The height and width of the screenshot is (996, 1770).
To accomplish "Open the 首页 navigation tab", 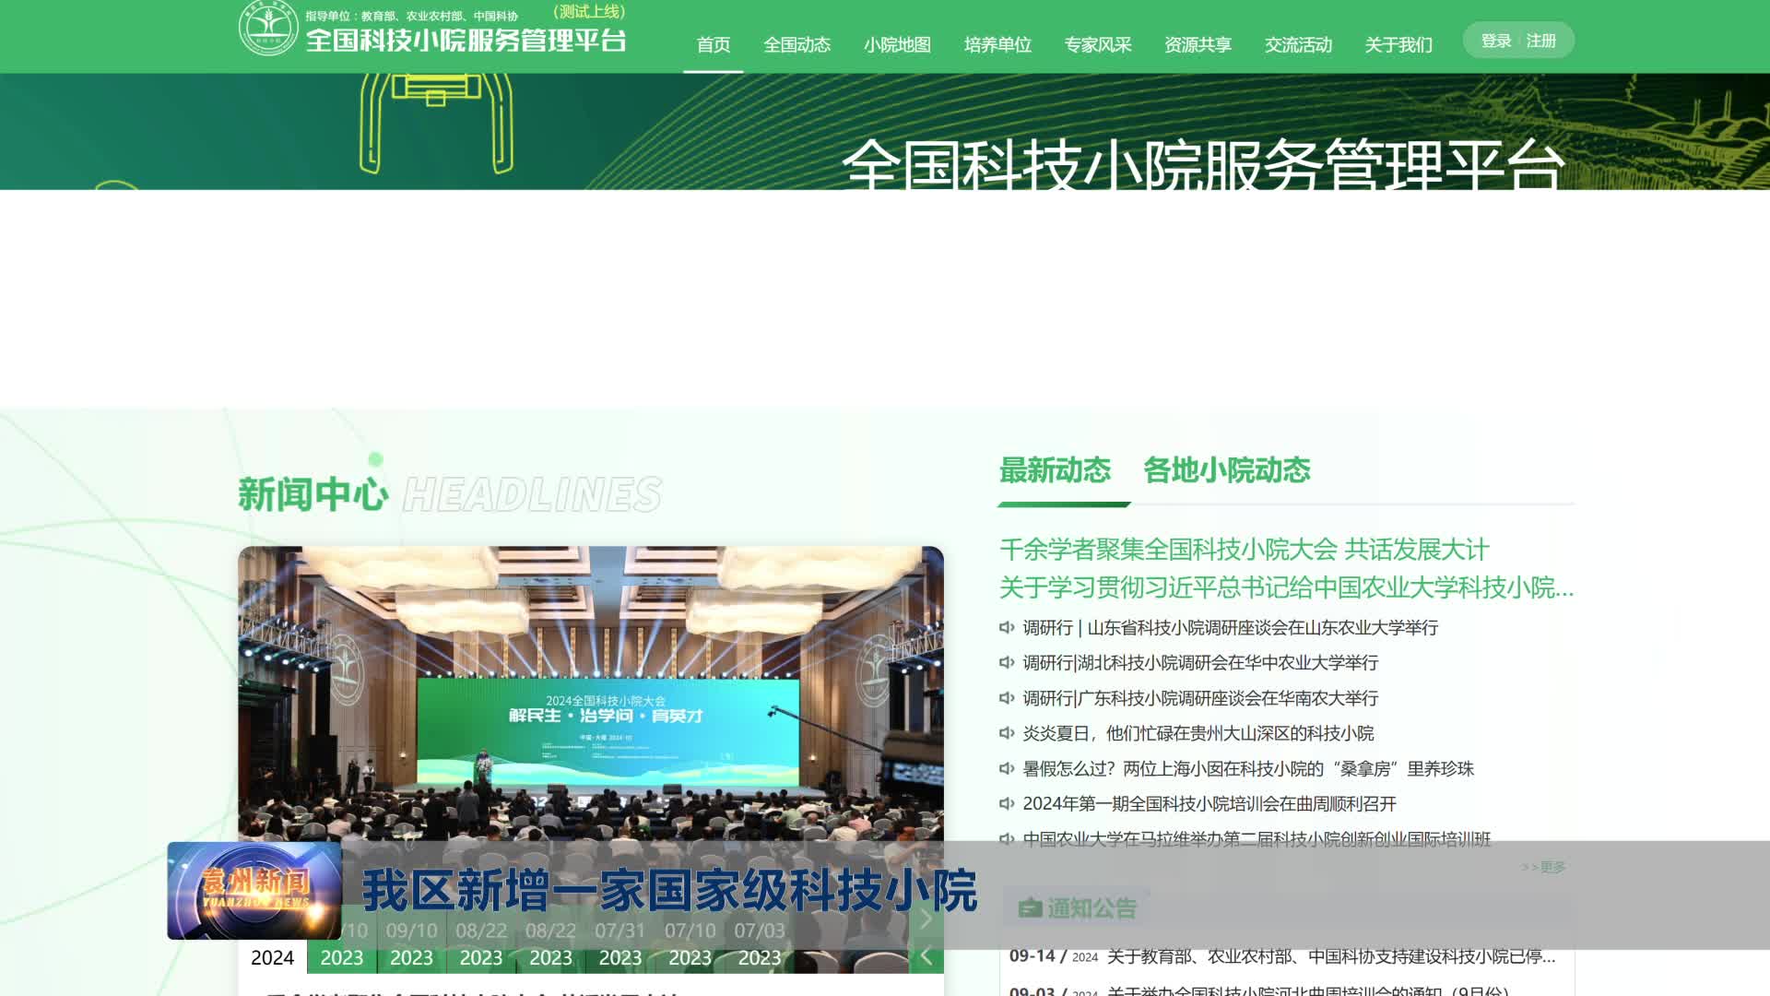I will pyautogui.click(x=714, y=44).
